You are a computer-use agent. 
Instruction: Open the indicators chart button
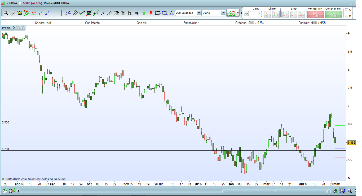click(231, 13)
